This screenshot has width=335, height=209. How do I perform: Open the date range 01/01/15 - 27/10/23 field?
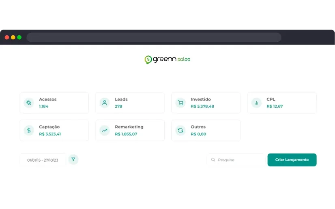pos(43,160)
